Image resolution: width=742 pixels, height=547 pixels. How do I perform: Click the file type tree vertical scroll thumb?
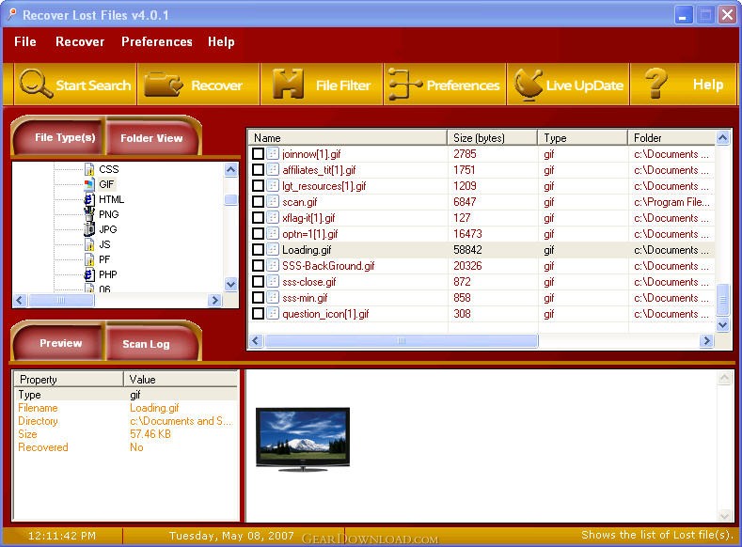tap(231, 199)
